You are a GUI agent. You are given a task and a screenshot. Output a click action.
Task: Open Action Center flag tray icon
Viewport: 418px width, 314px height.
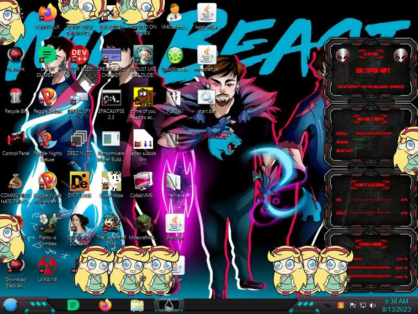click(353, 305)
